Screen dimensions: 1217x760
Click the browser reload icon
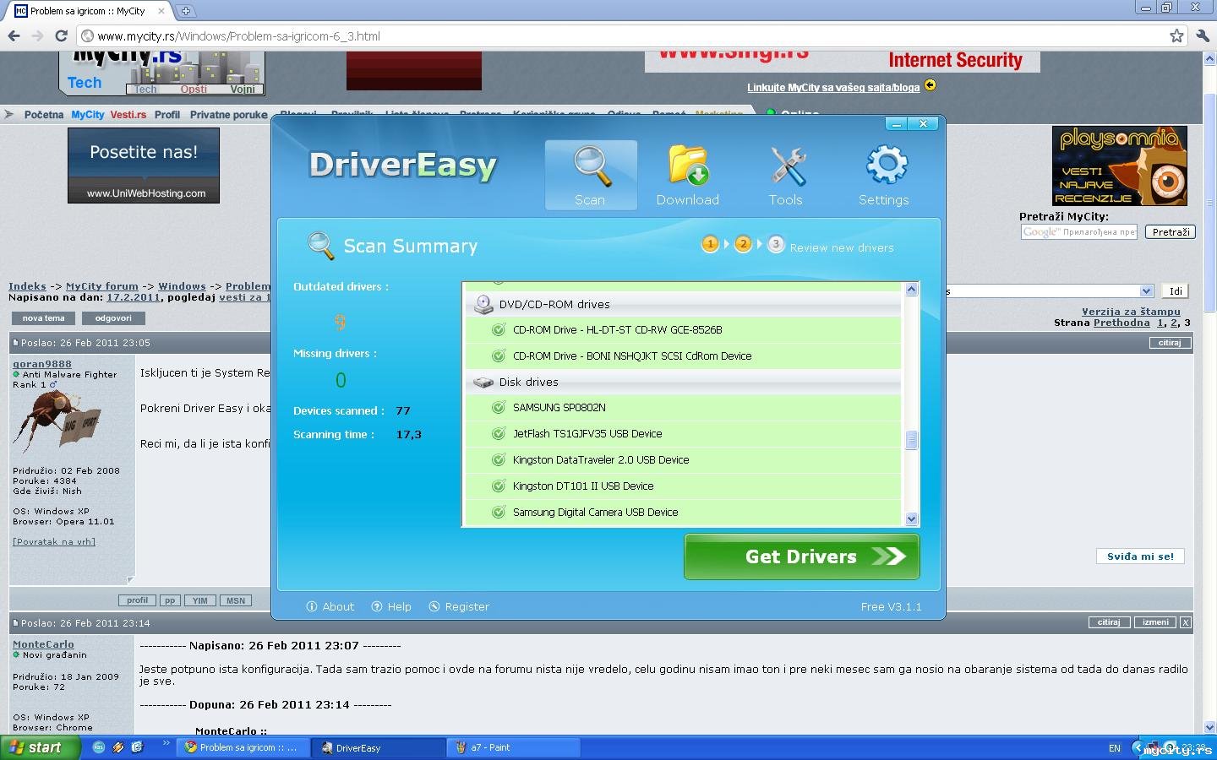(x=61, y=35)
